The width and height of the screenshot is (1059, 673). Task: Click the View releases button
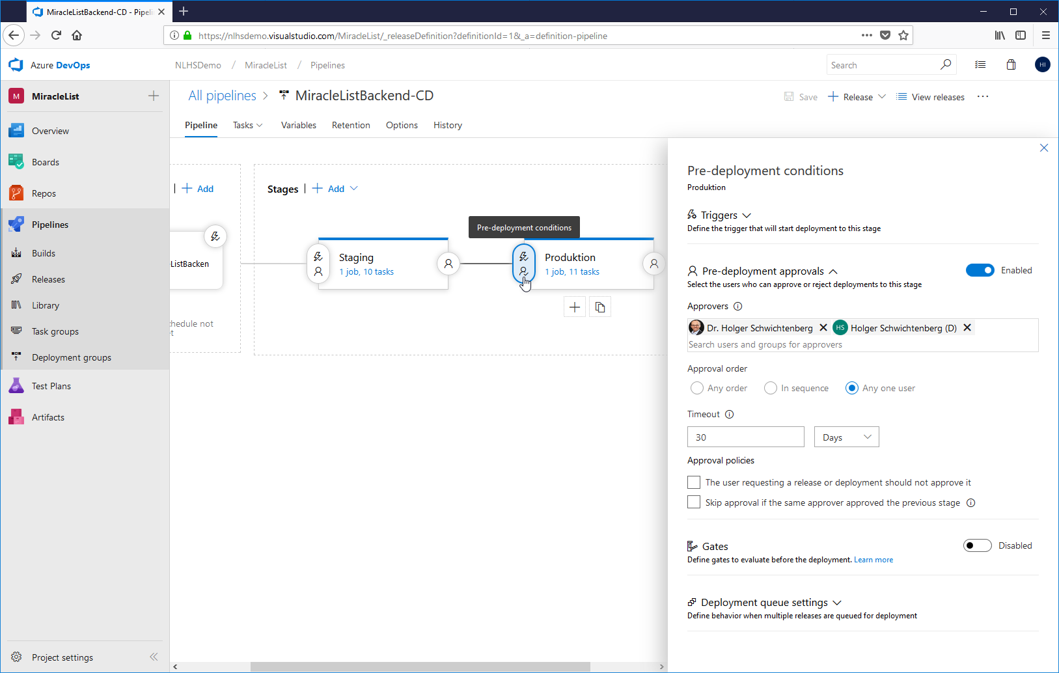pos(931,97)
